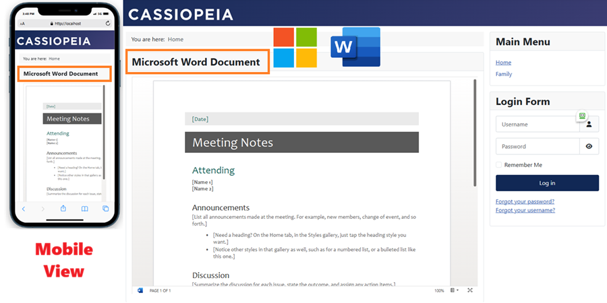The height and width of the screenshot is (303, 607).
Task: Click the [Date] placeholder in the document
Action: 200,119
